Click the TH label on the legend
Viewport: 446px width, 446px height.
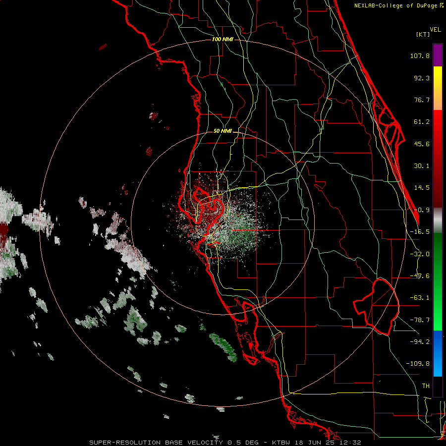pyautogui.click(x=426, y=386)
